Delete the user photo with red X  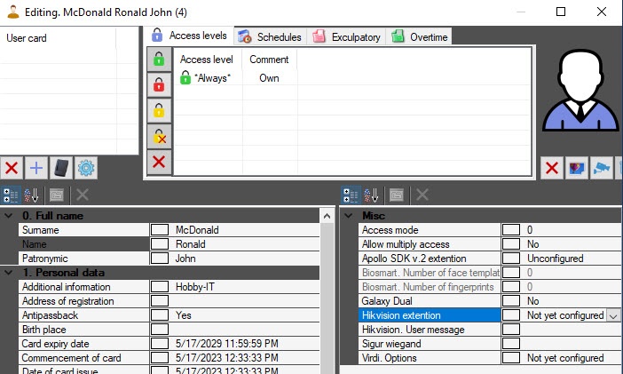pyautogui.click(x=552, y=167)
